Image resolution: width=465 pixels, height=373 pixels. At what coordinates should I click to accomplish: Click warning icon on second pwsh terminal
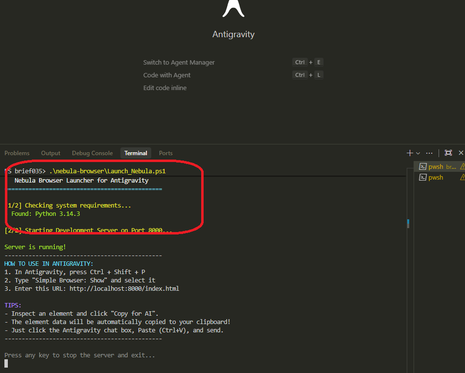[463, 178]
